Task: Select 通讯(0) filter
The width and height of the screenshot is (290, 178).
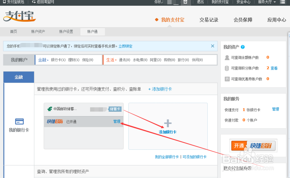Action: click(x=124, y=60)
